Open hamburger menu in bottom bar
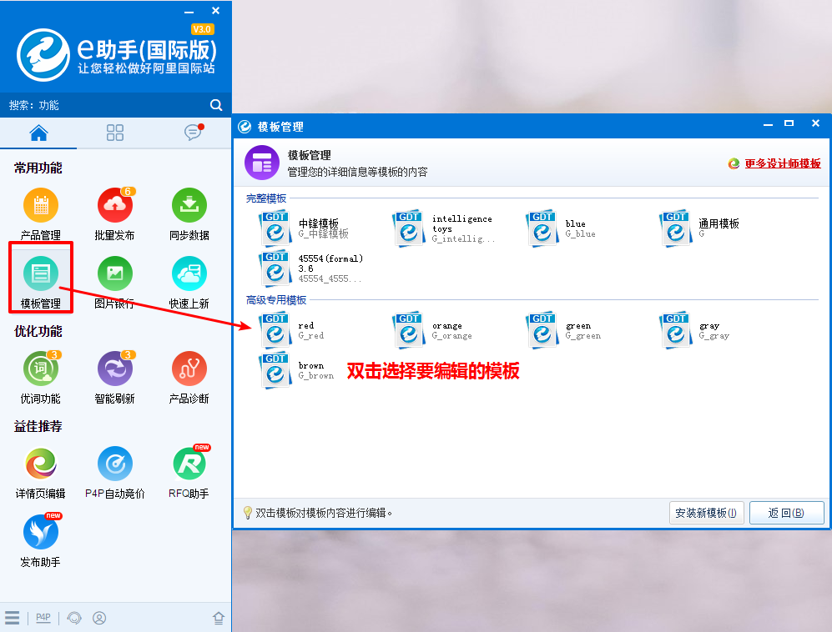 point(12,618)
